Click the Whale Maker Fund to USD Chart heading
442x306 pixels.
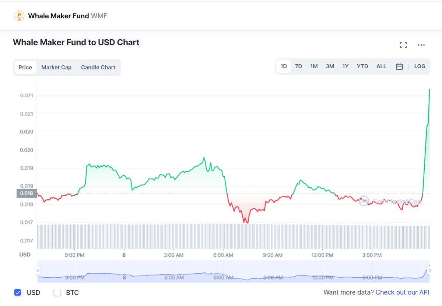pos(76,42)
